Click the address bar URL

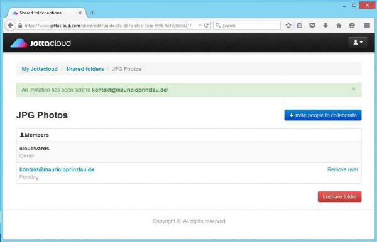tap(108, 26)
